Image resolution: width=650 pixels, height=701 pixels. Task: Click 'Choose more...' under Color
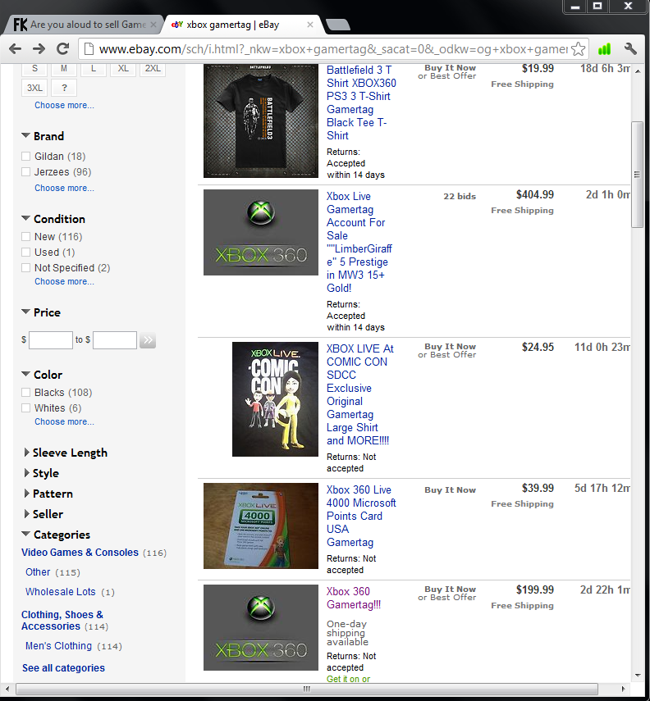pos(65,421)
